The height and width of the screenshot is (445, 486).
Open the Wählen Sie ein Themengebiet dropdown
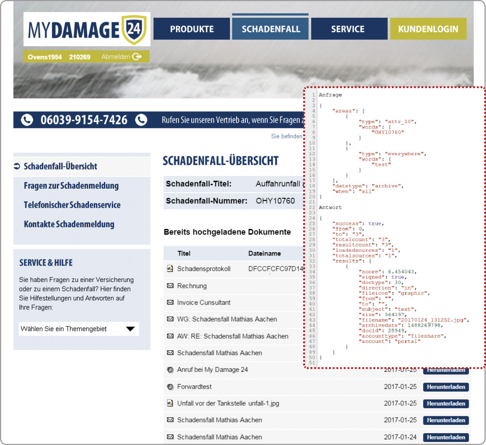click(79, 329)
